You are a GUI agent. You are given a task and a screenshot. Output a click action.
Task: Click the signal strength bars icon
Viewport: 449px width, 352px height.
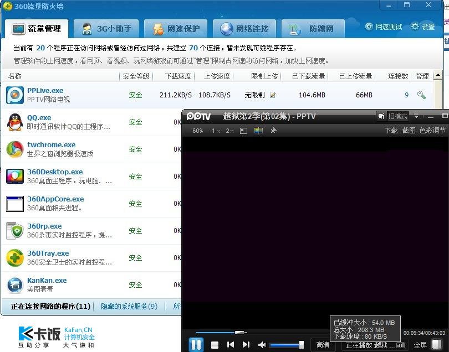[x=400, y=345]
